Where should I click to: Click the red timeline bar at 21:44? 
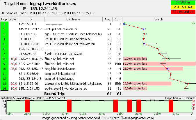(x=69, y=105)
